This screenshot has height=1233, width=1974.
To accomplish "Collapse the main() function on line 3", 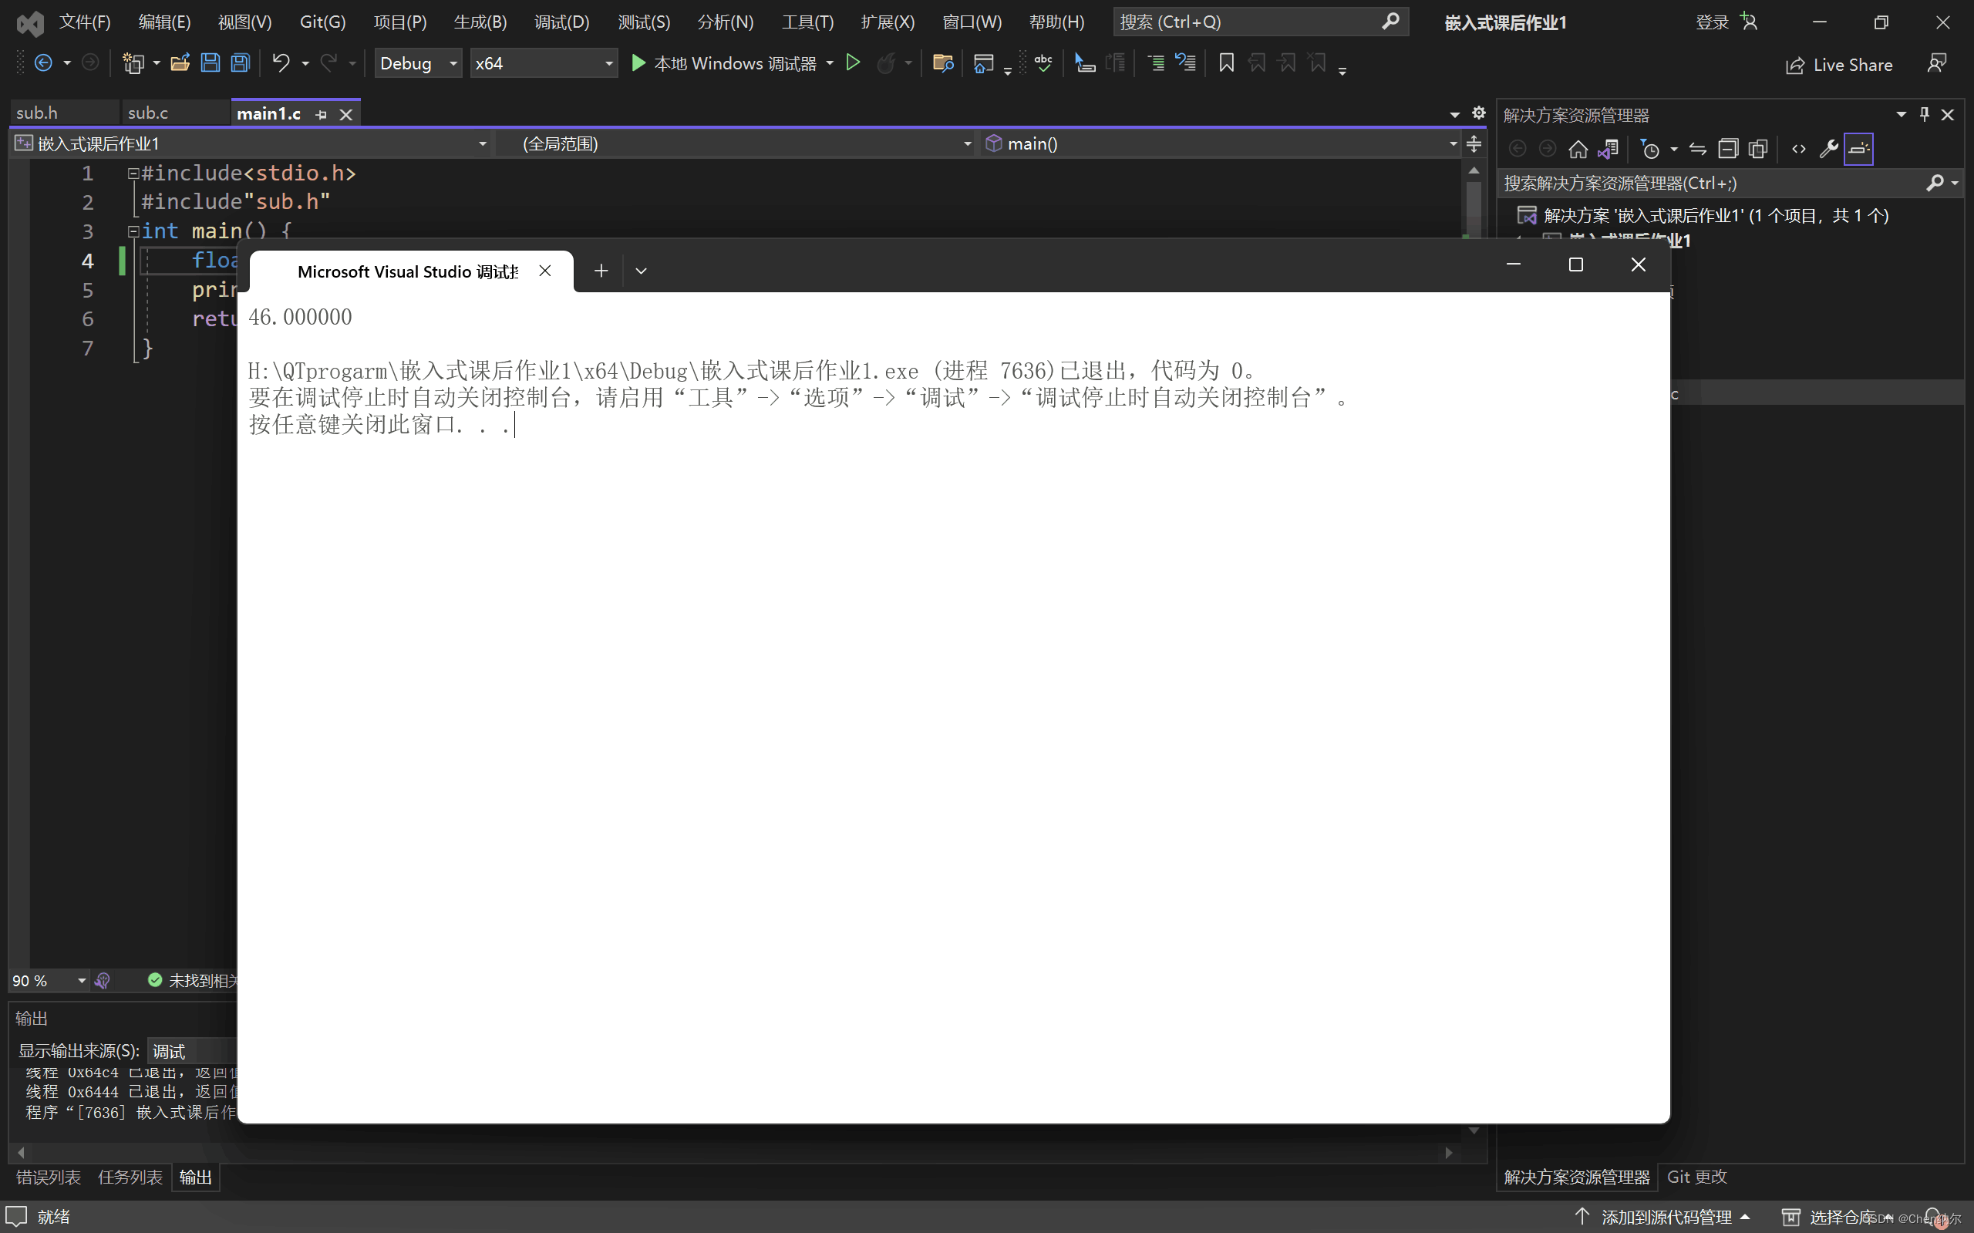I will tap(133, 231).
